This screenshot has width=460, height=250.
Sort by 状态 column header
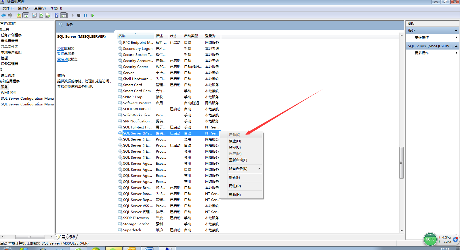(x=175, y=36)
